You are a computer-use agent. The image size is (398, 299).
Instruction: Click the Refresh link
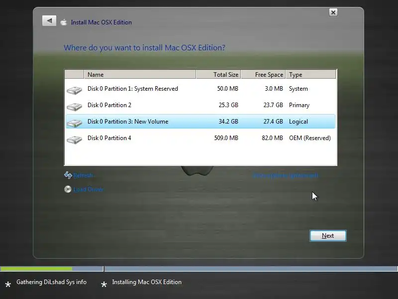click(x=83, y=175)
